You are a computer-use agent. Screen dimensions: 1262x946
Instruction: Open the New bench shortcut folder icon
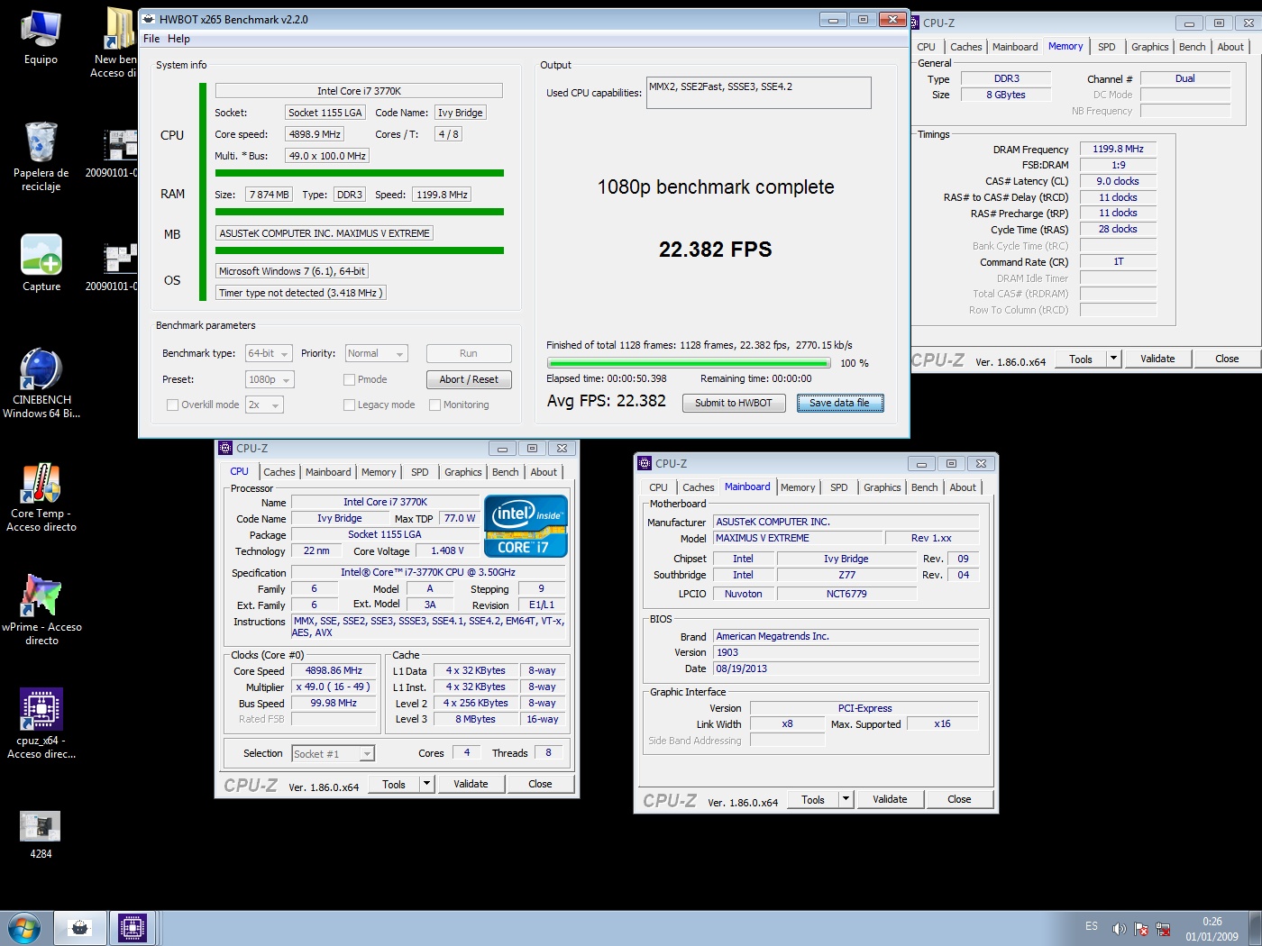pyautogui.click(x=116, y=41)
